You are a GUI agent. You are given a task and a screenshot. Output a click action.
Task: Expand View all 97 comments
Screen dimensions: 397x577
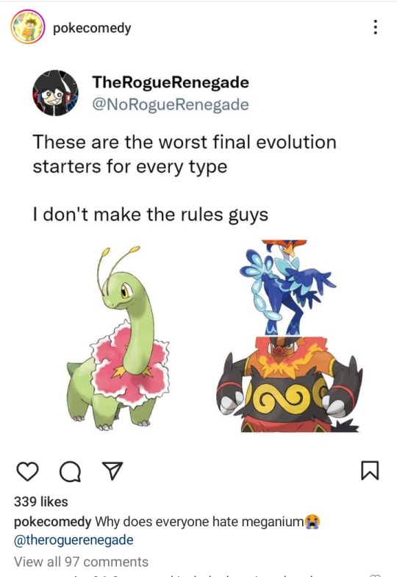coord(81,562)
